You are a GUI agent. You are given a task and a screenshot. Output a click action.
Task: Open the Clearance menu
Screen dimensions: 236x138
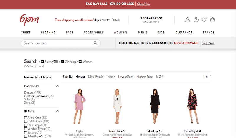(184, 33)
